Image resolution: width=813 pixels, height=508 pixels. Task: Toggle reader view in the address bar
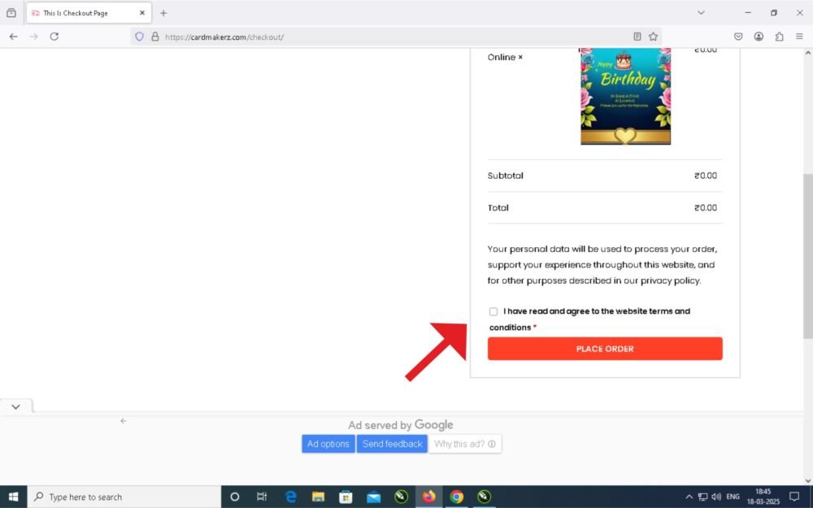click(x=637, y=37)
